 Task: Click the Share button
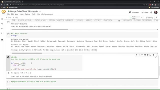coord(145,12)
